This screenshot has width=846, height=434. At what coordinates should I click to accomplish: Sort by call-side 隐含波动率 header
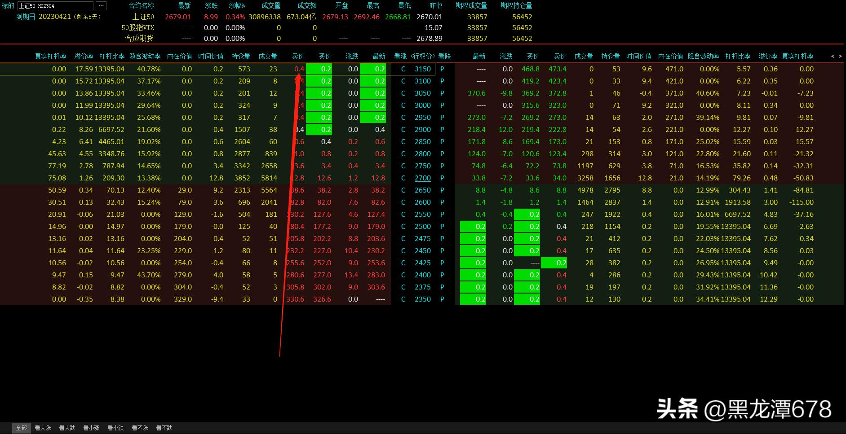pos(145,56)
